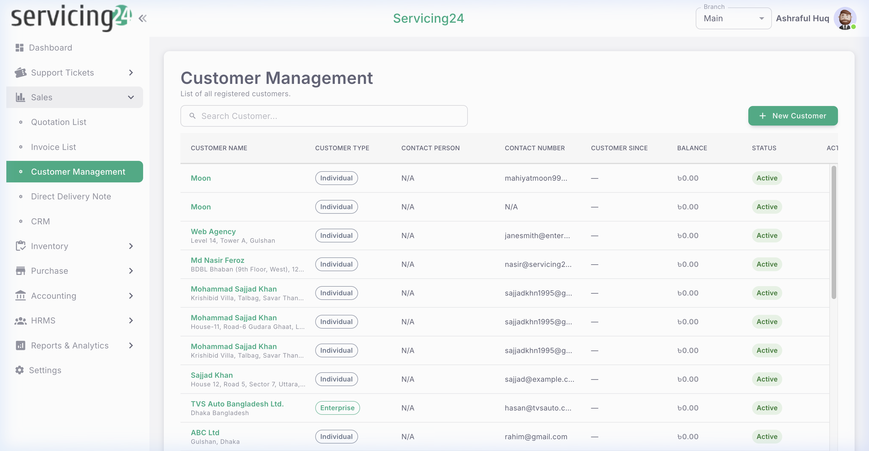The image size is (869, 451).
Task: Click the Settings gear icon
Action: 20,370
